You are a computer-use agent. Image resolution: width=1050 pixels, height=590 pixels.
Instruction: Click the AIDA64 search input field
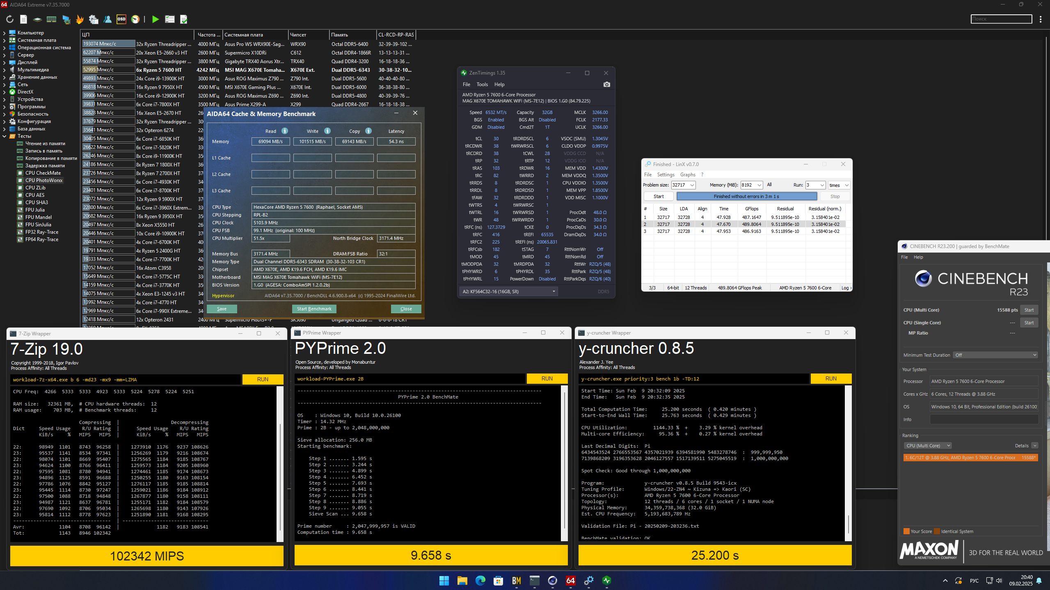(1001, 19)
